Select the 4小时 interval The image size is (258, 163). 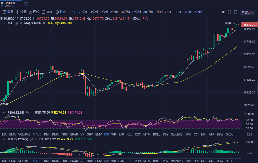tap(188, 12)
